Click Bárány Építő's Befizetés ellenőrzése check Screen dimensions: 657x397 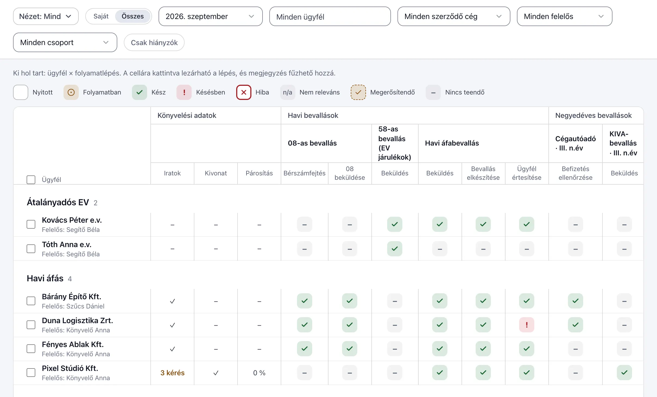point(575,301)
